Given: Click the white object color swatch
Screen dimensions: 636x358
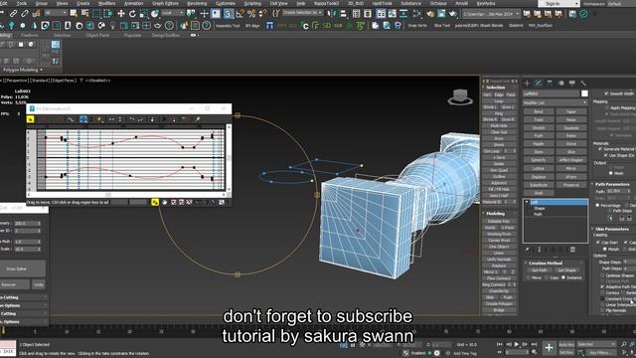Looking at the screenshot, I should point(584,93).
